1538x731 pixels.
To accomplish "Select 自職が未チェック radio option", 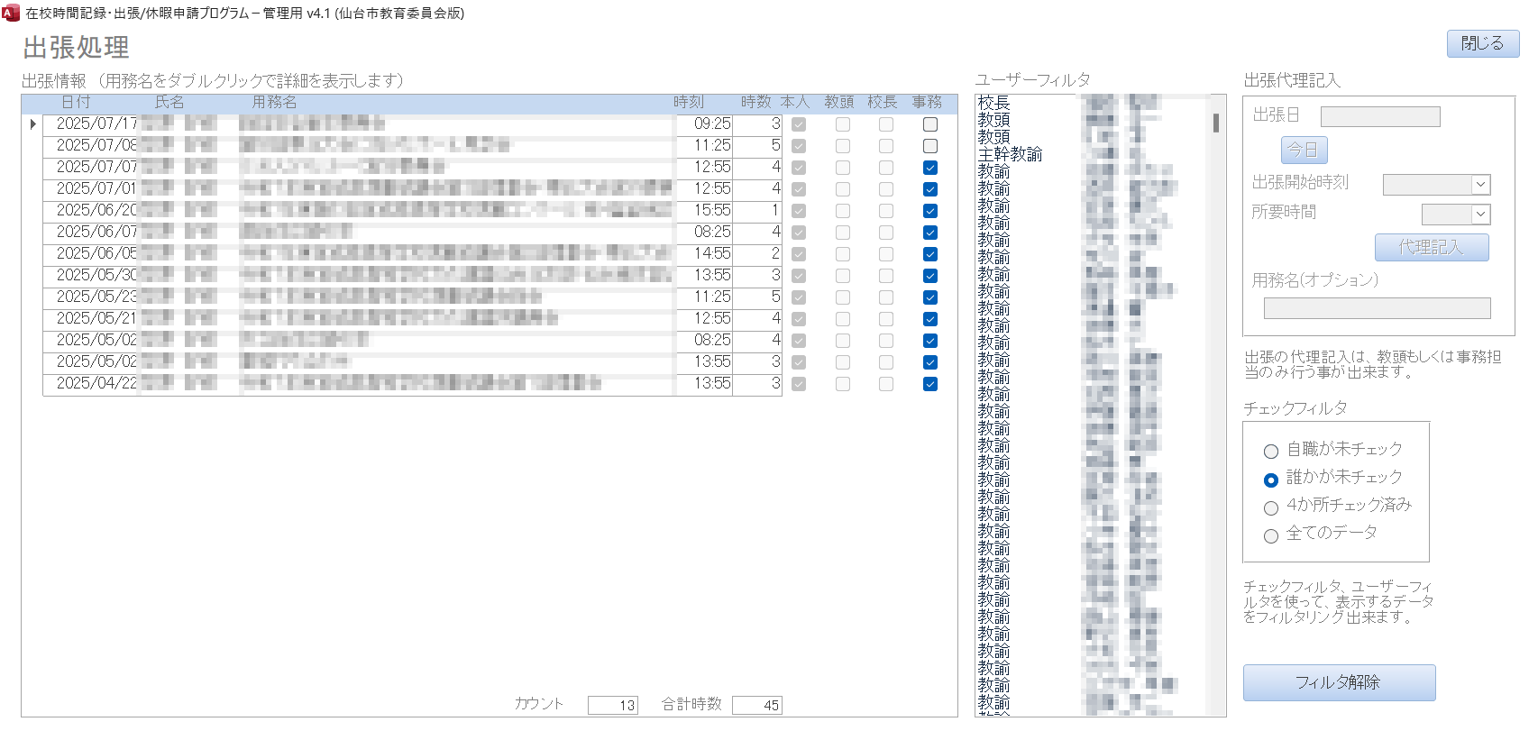I will click(1271, 452).
